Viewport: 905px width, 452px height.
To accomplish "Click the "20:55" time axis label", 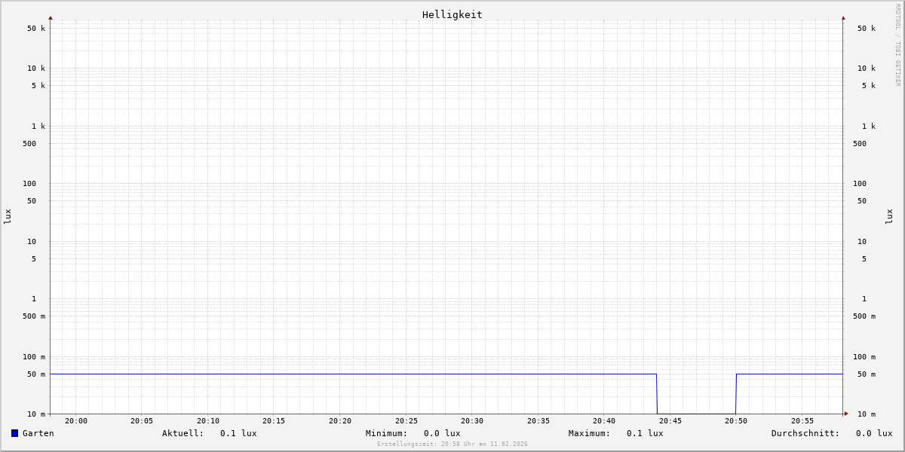I will click(x=802, y=421).
